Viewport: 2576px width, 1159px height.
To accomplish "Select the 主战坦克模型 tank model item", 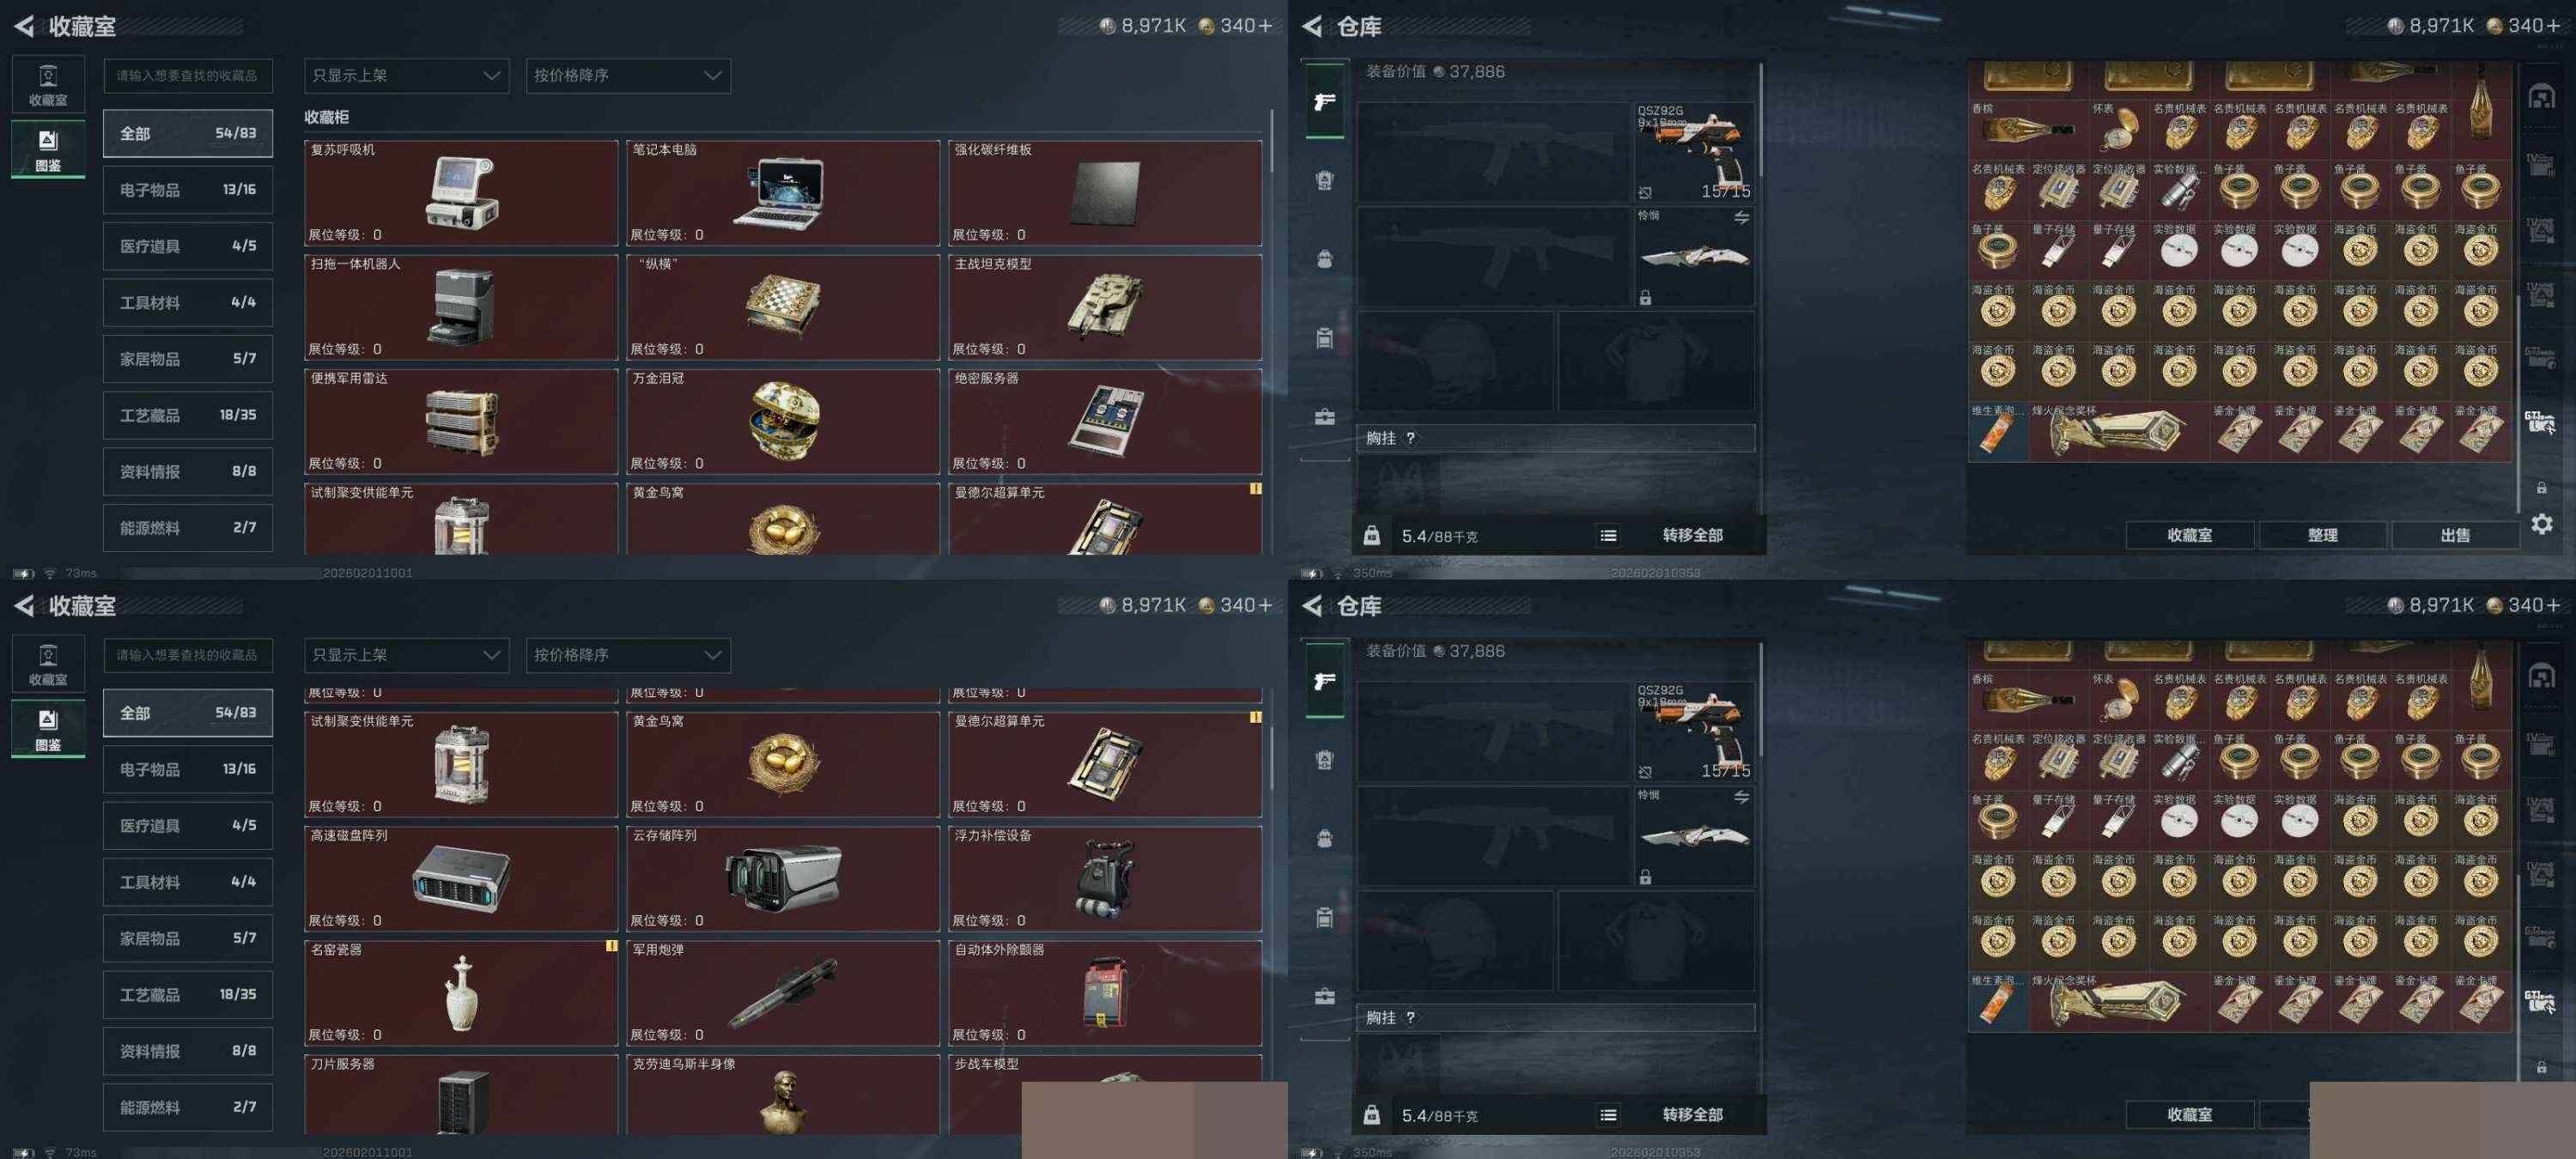I will (x=1105, y=307).
